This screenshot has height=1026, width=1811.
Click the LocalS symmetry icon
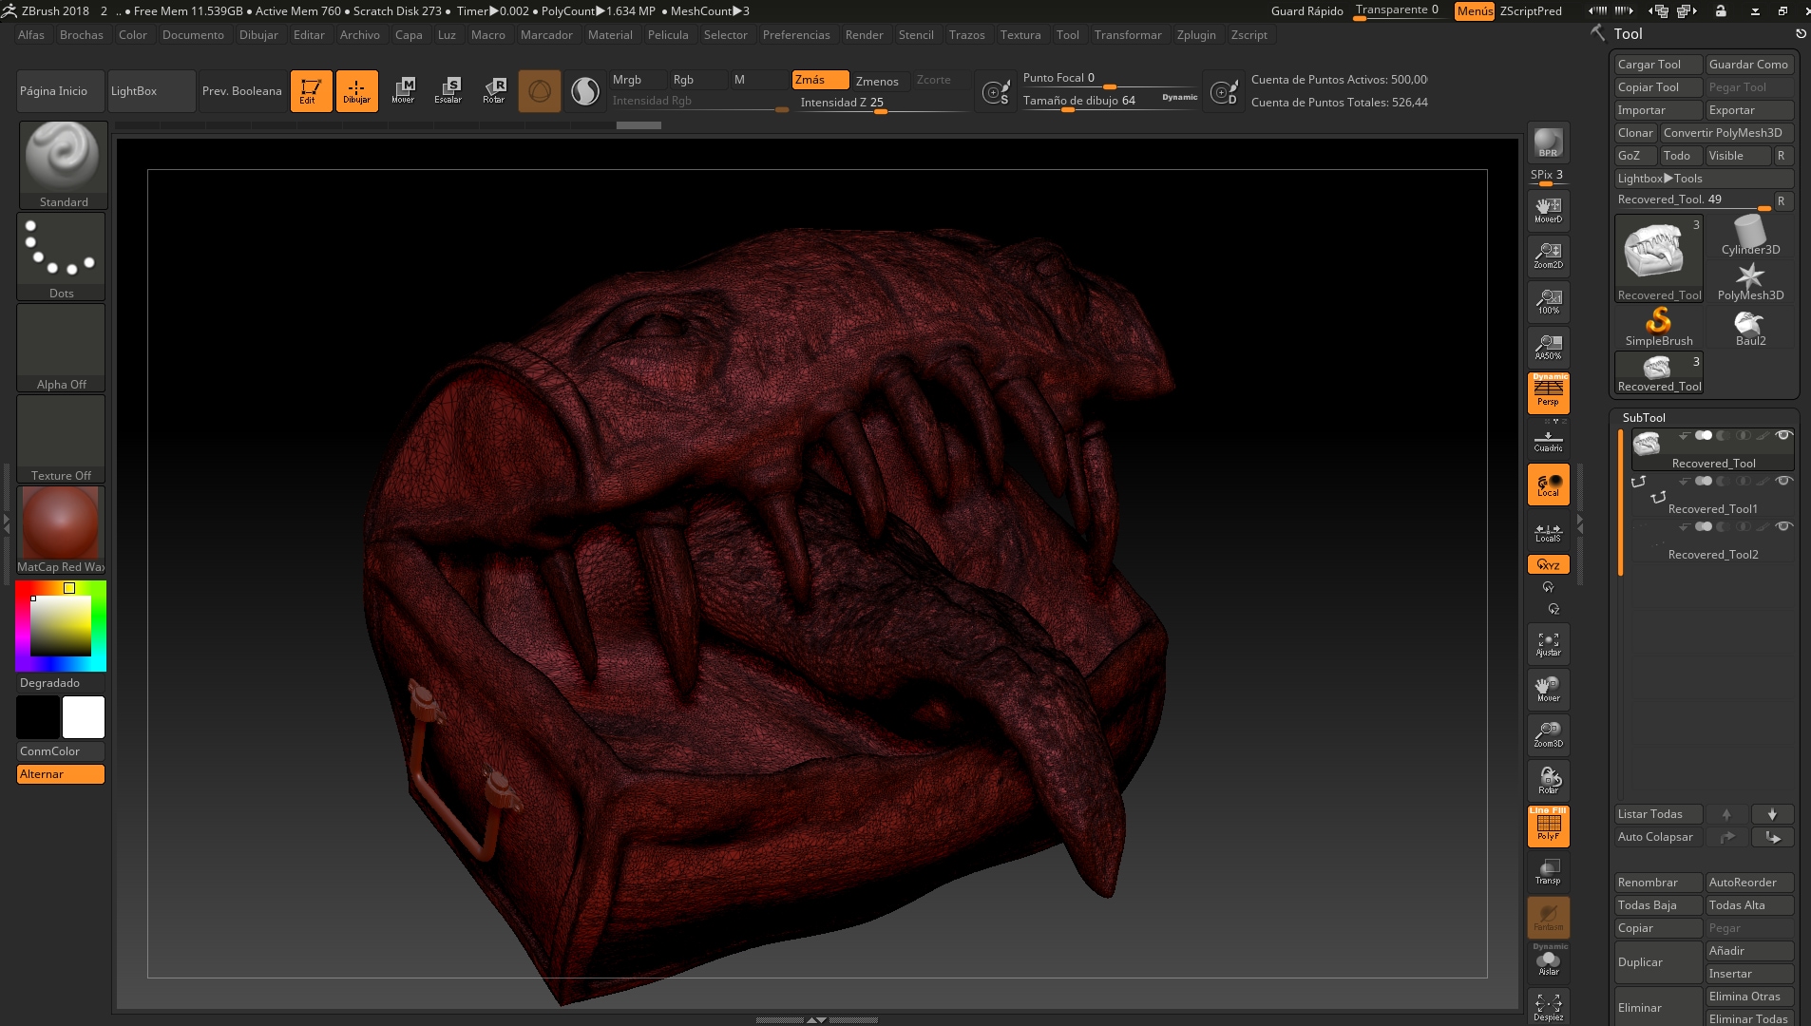[1548, 532]
